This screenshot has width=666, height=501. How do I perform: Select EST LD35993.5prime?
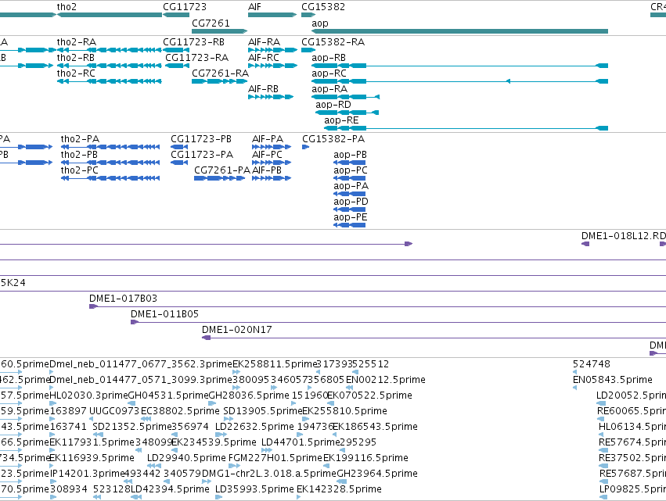[254, 489]
